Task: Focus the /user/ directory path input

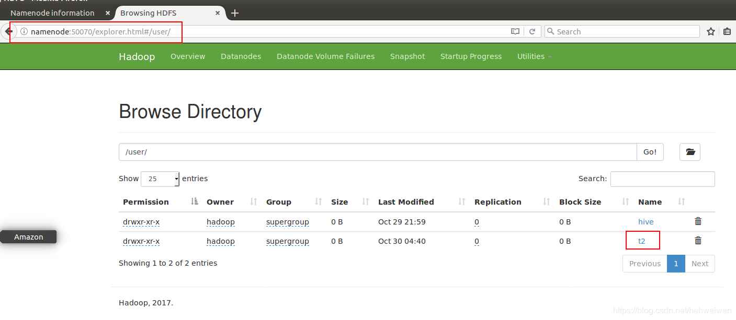Action: pos(378,152)
